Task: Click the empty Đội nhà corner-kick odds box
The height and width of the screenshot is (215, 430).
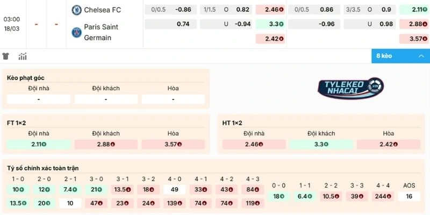Action: [x=39, y=99]
